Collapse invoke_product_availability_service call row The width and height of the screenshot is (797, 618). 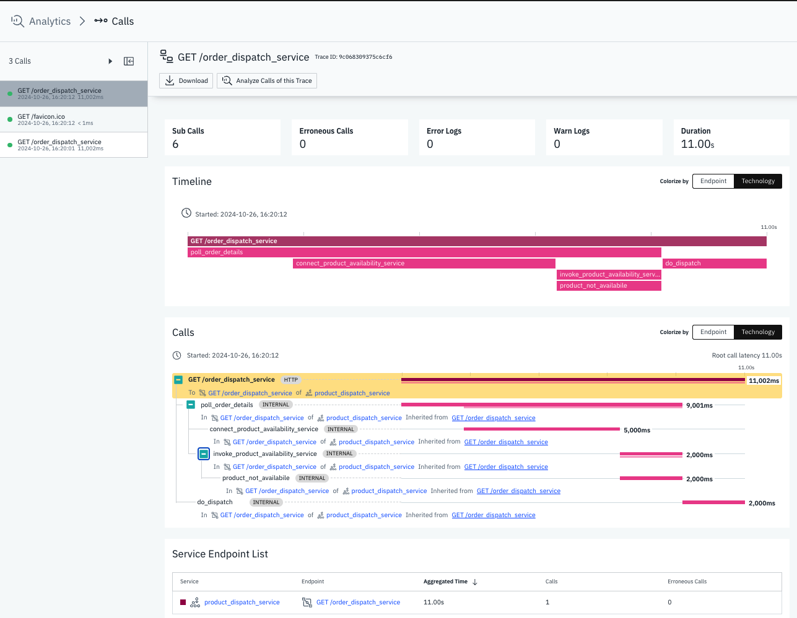click(204, 454)
